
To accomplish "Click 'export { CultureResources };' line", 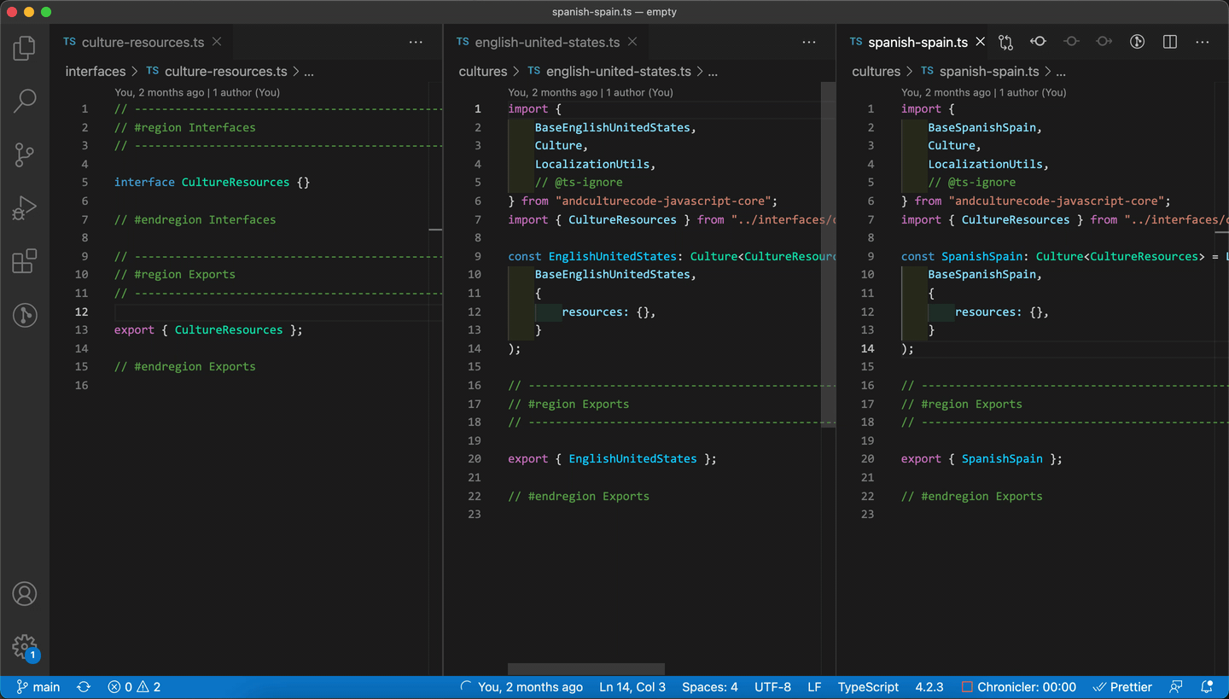I will pos(208,329).
